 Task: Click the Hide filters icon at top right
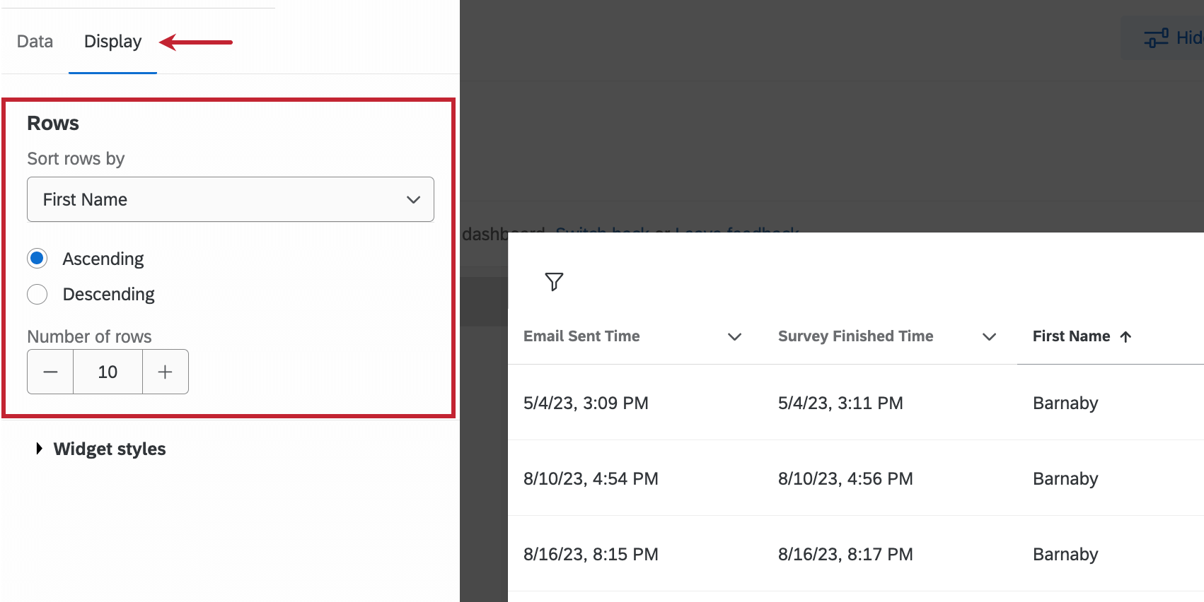click(1157, 38)
